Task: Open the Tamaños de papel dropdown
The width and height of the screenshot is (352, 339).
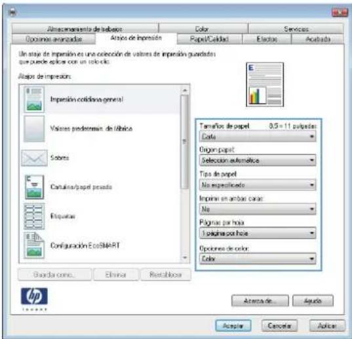Action: click(258, 136)
